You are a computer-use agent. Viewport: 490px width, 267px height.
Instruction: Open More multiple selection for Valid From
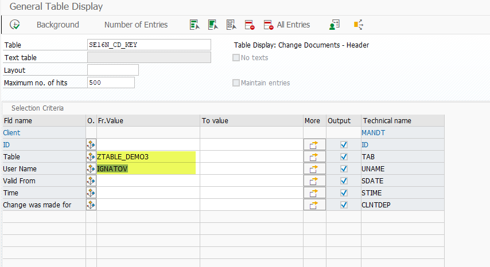pos(314,180)
